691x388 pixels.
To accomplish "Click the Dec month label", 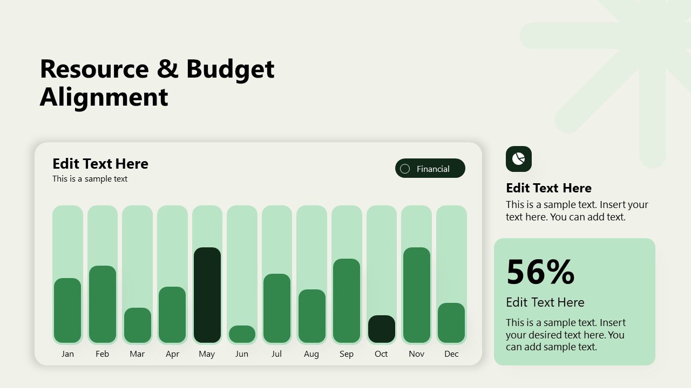I will [451, 354].
